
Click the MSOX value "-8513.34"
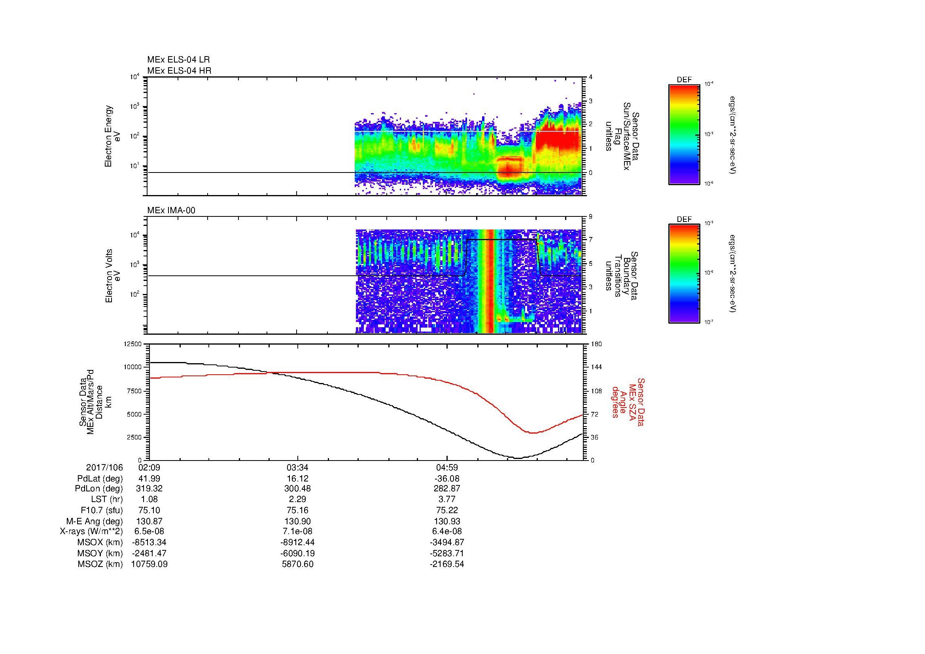[x=149, y=542]
